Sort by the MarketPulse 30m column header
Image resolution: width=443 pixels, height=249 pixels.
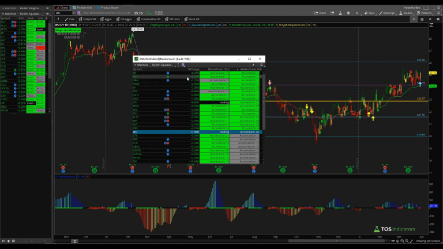(x=219, y=69)
